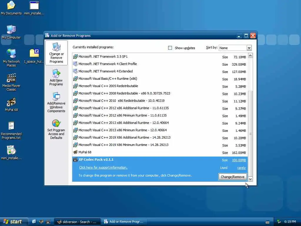Click the XP Codec Pack clapperboard icon

(x=75, y=160)
